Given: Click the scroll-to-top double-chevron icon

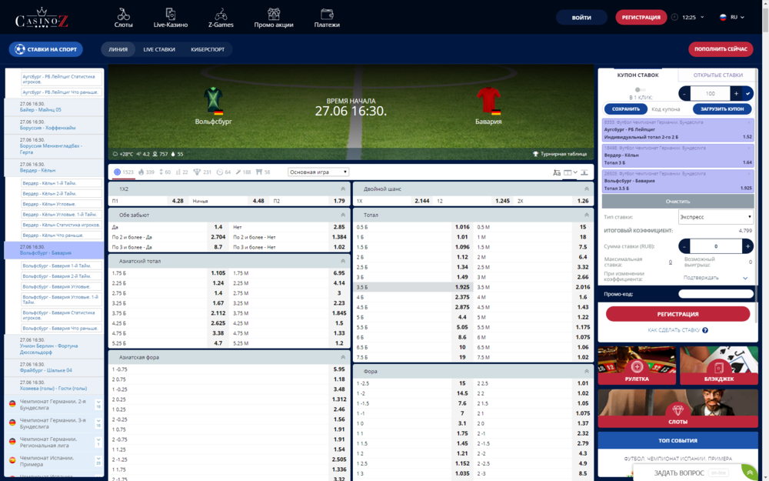Looking at the screenshot, I should pos(750,473).
